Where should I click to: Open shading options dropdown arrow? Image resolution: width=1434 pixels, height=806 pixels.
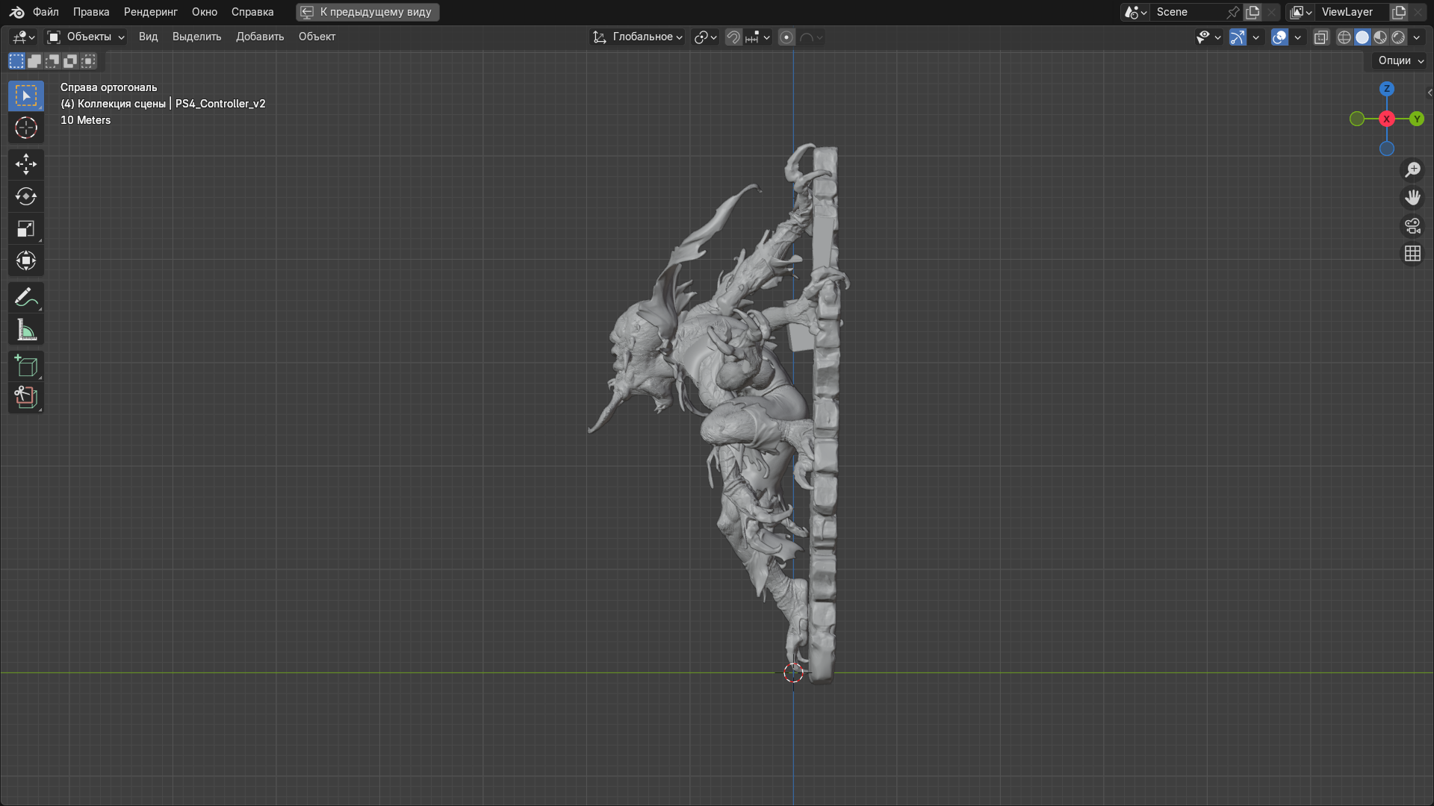pos(1417,37)
